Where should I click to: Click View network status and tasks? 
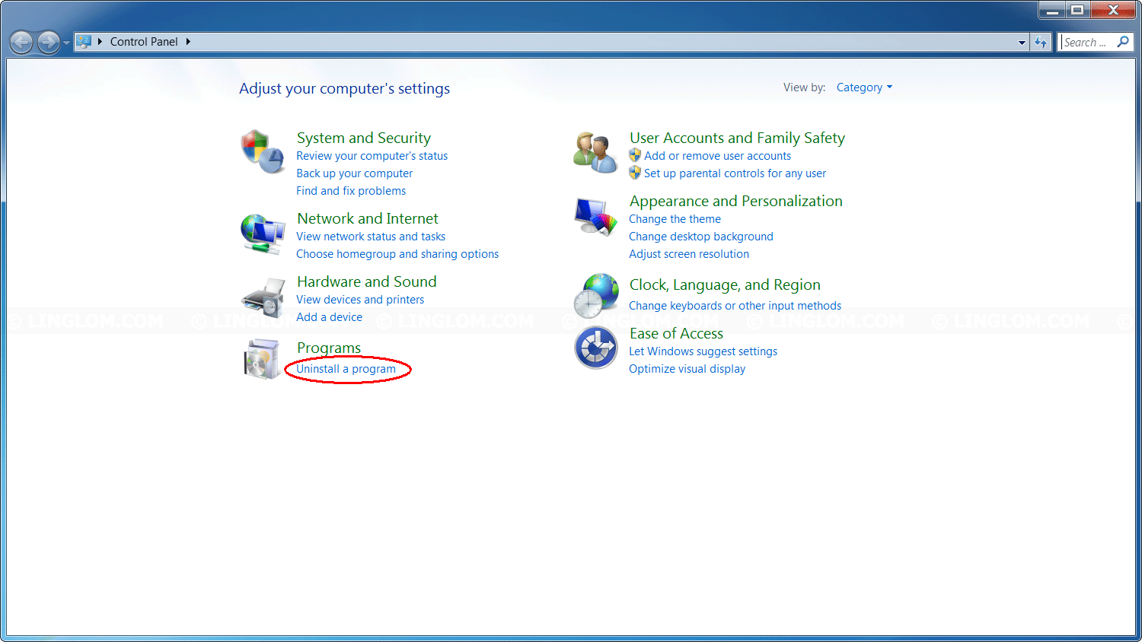click(x=371, y=237)
